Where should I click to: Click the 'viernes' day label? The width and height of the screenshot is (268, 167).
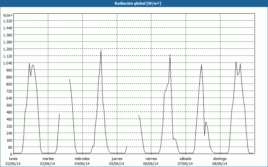coord(151,158)
